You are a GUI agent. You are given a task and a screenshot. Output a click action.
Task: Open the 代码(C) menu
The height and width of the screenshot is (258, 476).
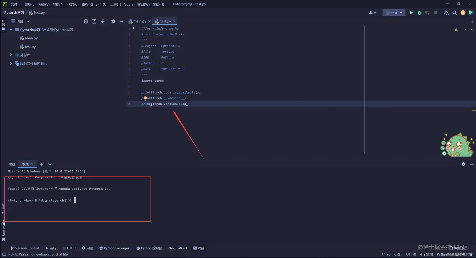73,4
